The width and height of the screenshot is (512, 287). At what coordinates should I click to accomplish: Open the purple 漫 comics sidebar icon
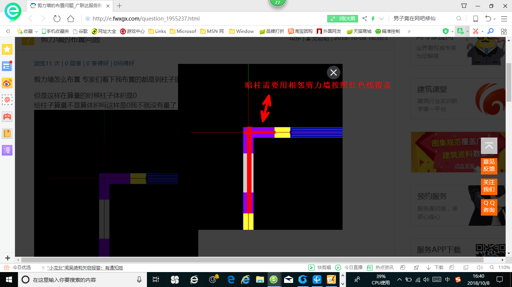point(7,150)
